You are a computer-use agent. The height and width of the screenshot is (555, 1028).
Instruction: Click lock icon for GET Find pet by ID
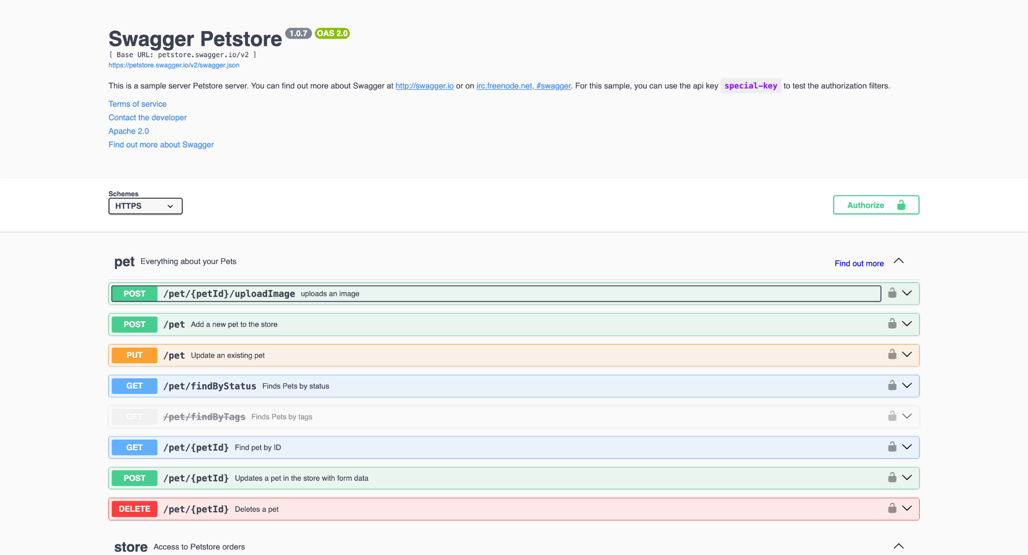[892, 447]
